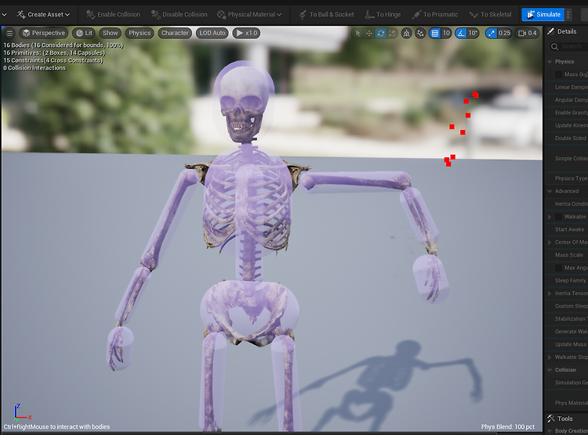Image resolution: width=588 pixels, height=435 pixels.
Task: Open the Physics viewport menu
Action: 140,34
